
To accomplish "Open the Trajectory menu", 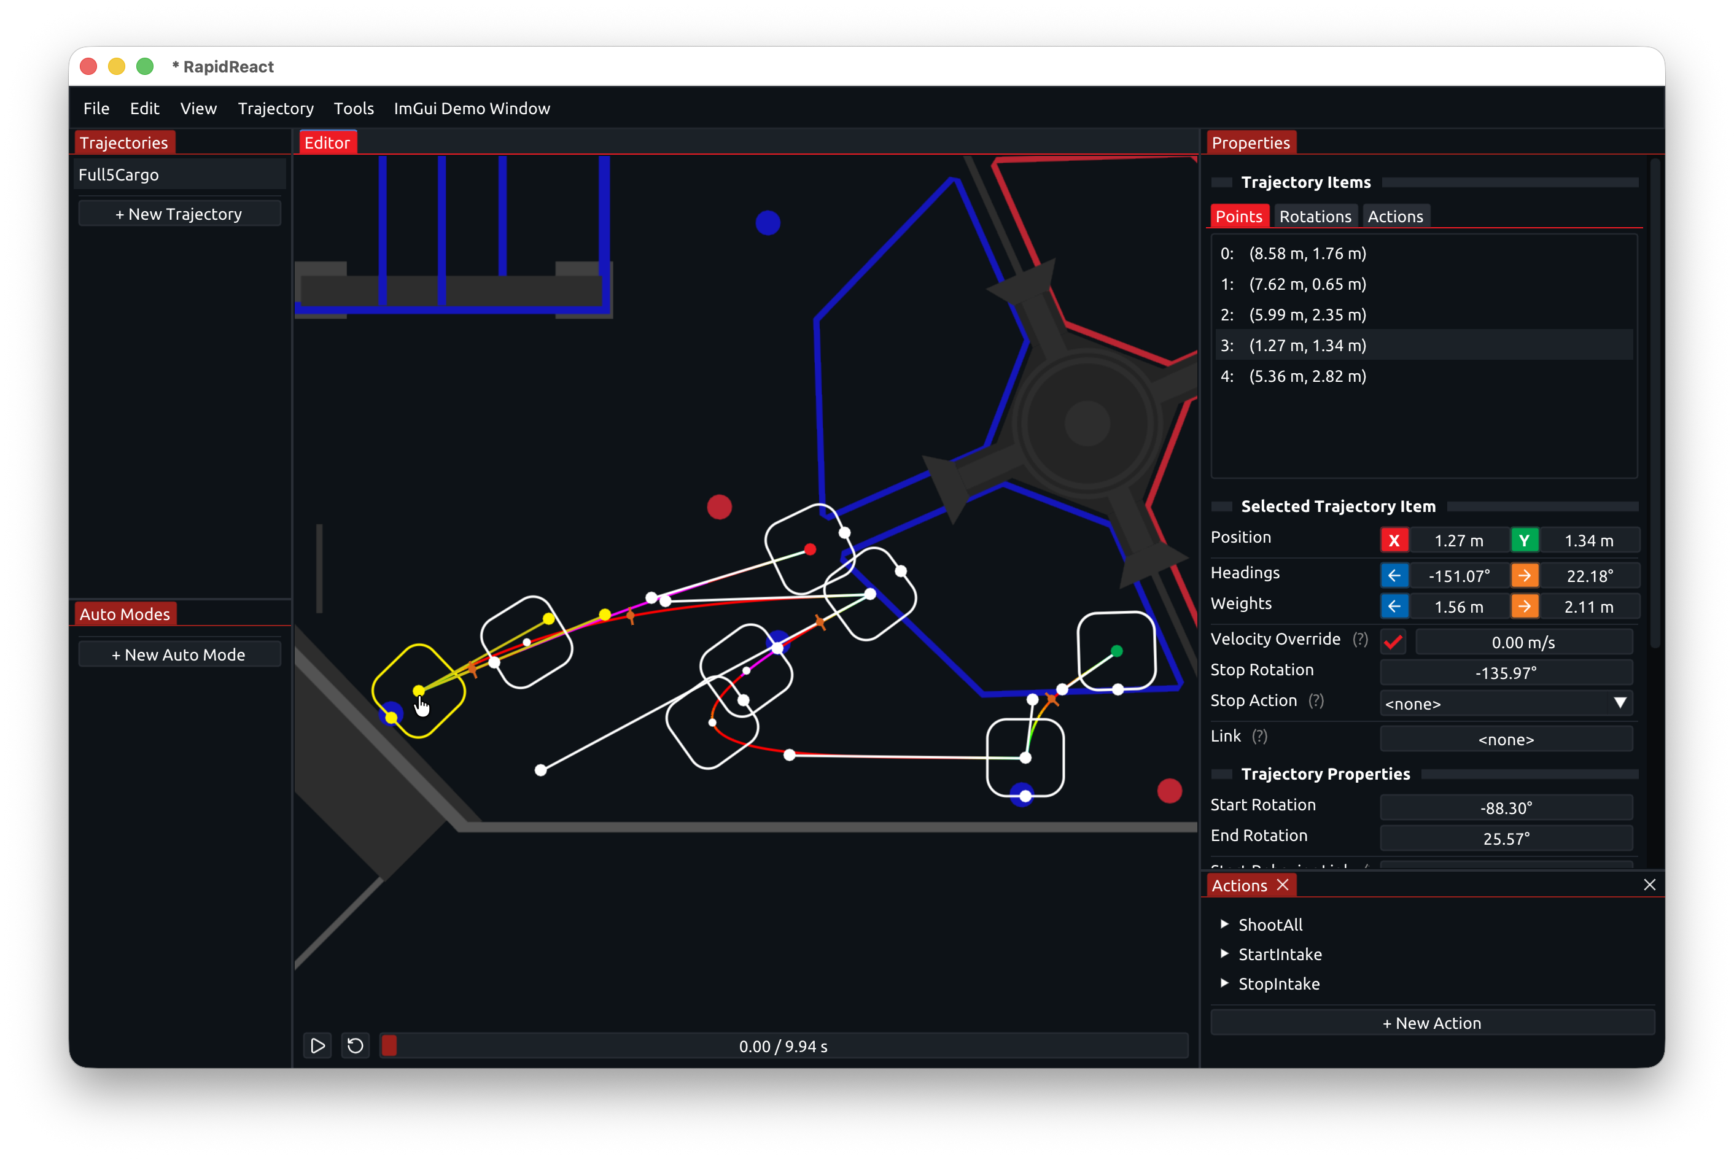I will point(275,108).
